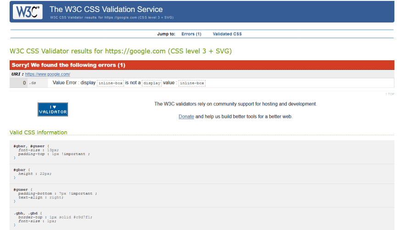Open the https://www.google.com/ URI link

click(47, 74)
